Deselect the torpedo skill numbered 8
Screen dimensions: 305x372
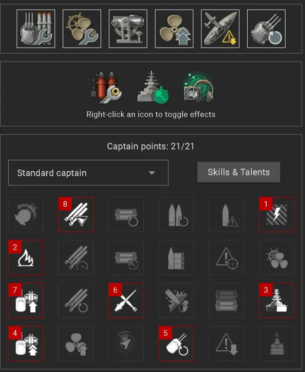click(76, 215)
